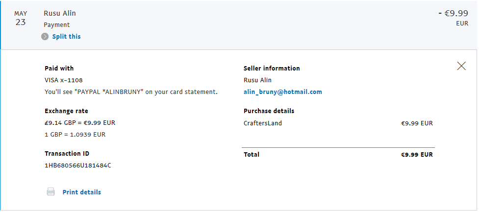
Task: Click the EUR currency label in the header
Action: pos(462,24)
